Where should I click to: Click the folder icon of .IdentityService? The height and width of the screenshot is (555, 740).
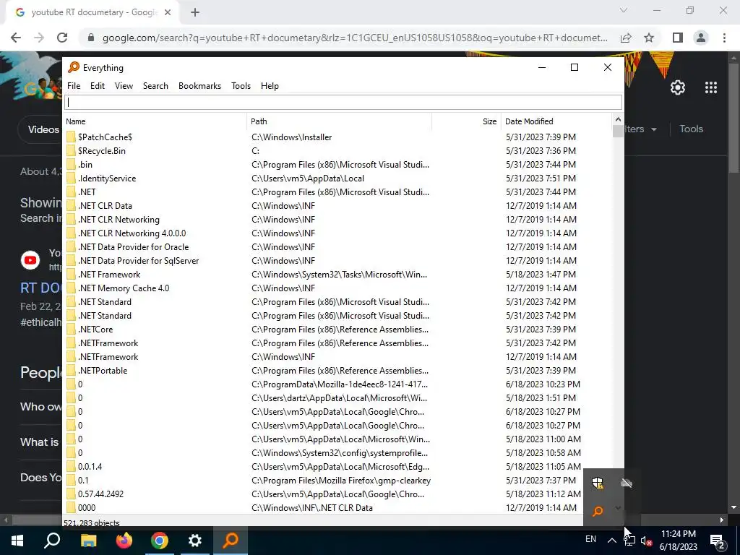(71, 178)
